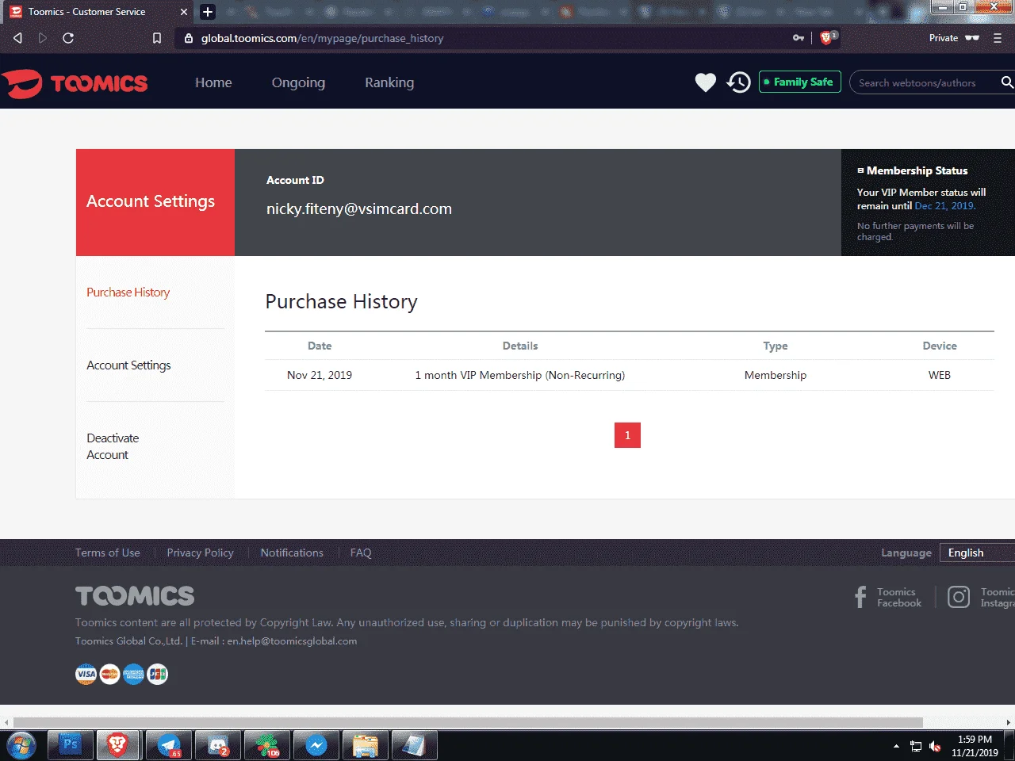
Task: Click the muted volume tray icon
Action: (x=935, y=746)
